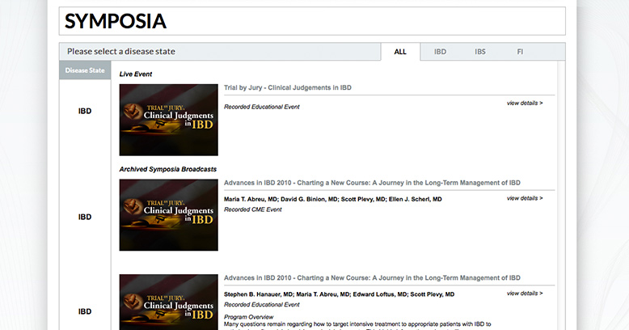View details for the Recorded CME Event

click(524, 198)
